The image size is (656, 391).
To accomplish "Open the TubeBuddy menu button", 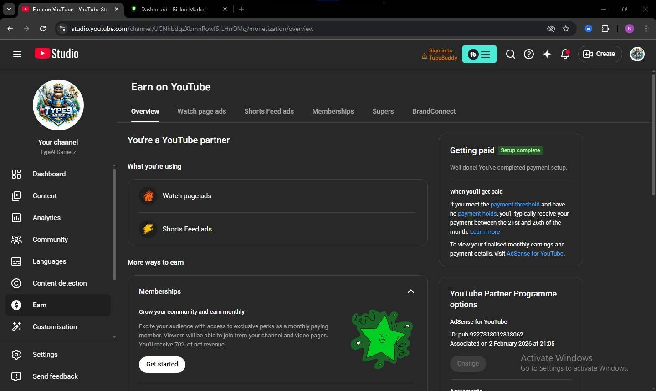I will 479,54.
